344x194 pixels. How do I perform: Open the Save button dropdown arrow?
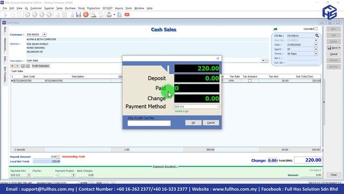point(339,48)
